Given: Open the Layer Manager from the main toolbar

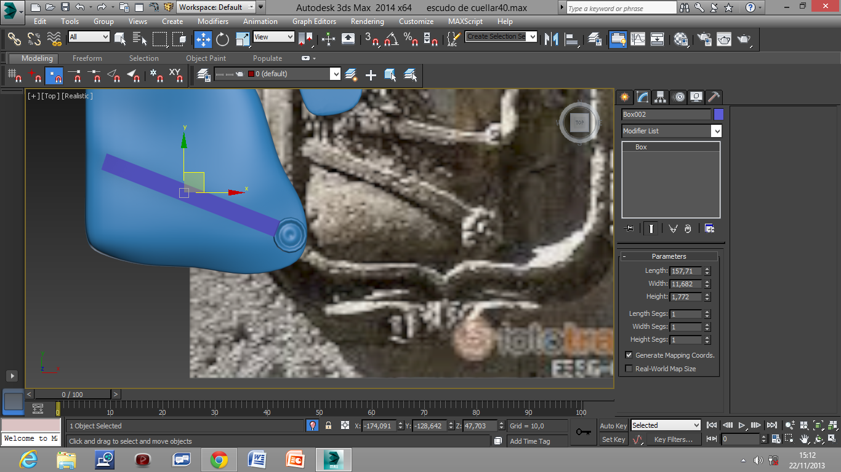Looking at the screenshot, I should pyautogui.click(x=595, y=39).
